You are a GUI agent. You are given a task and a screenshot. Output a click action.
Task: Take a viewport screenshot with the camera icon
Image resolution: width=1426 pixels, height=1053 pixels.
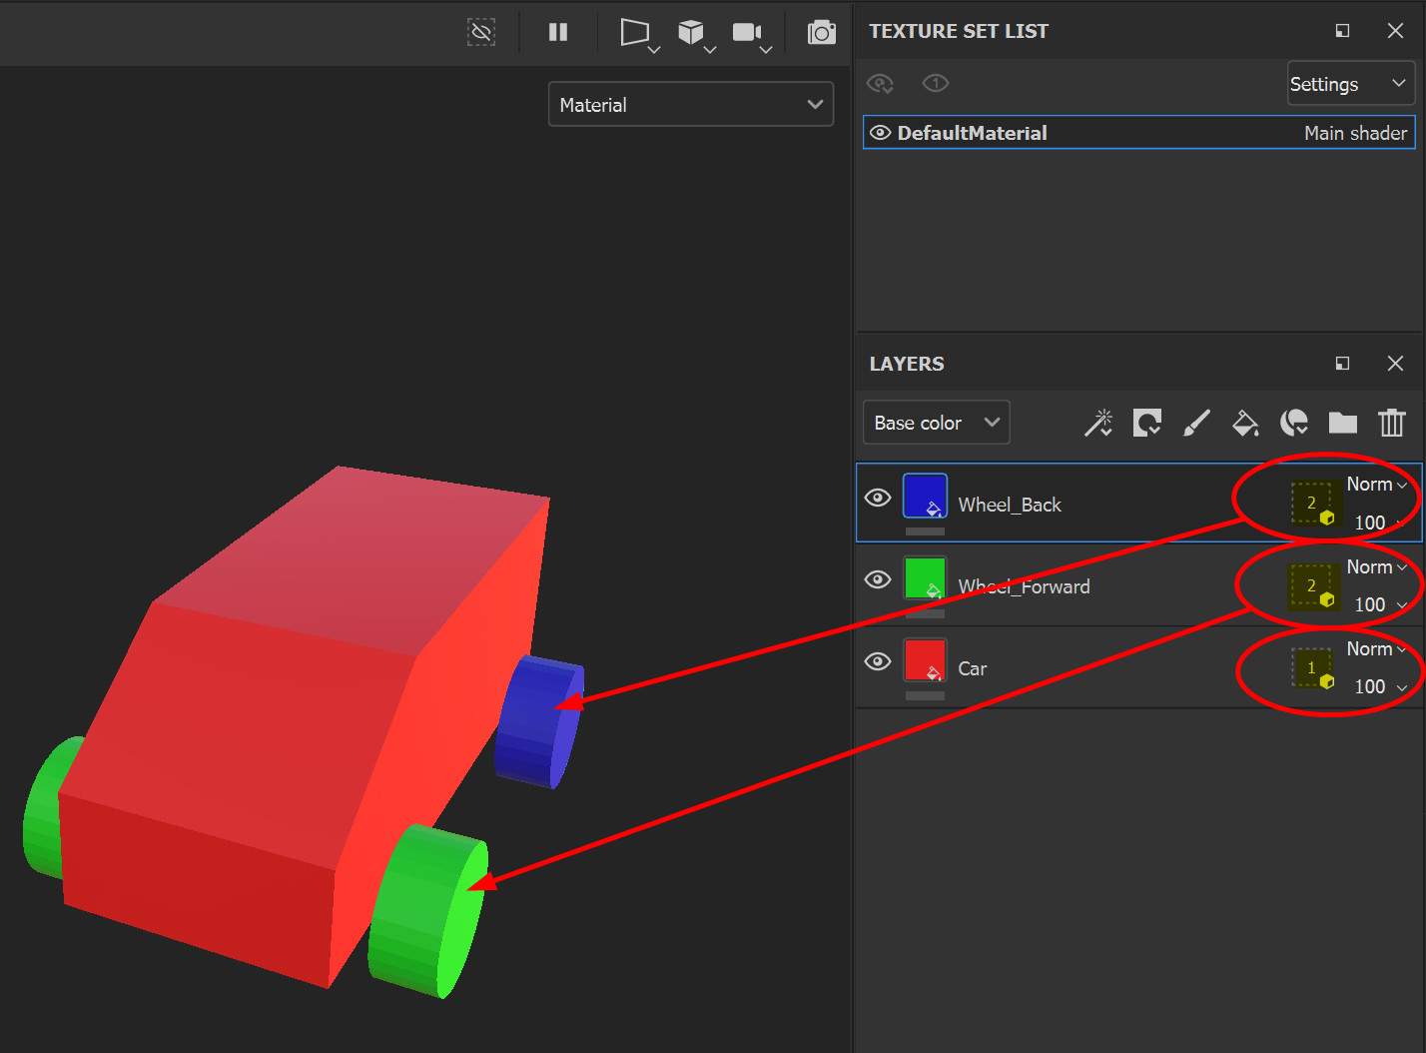pyautogui.click(x=821, y=32)
